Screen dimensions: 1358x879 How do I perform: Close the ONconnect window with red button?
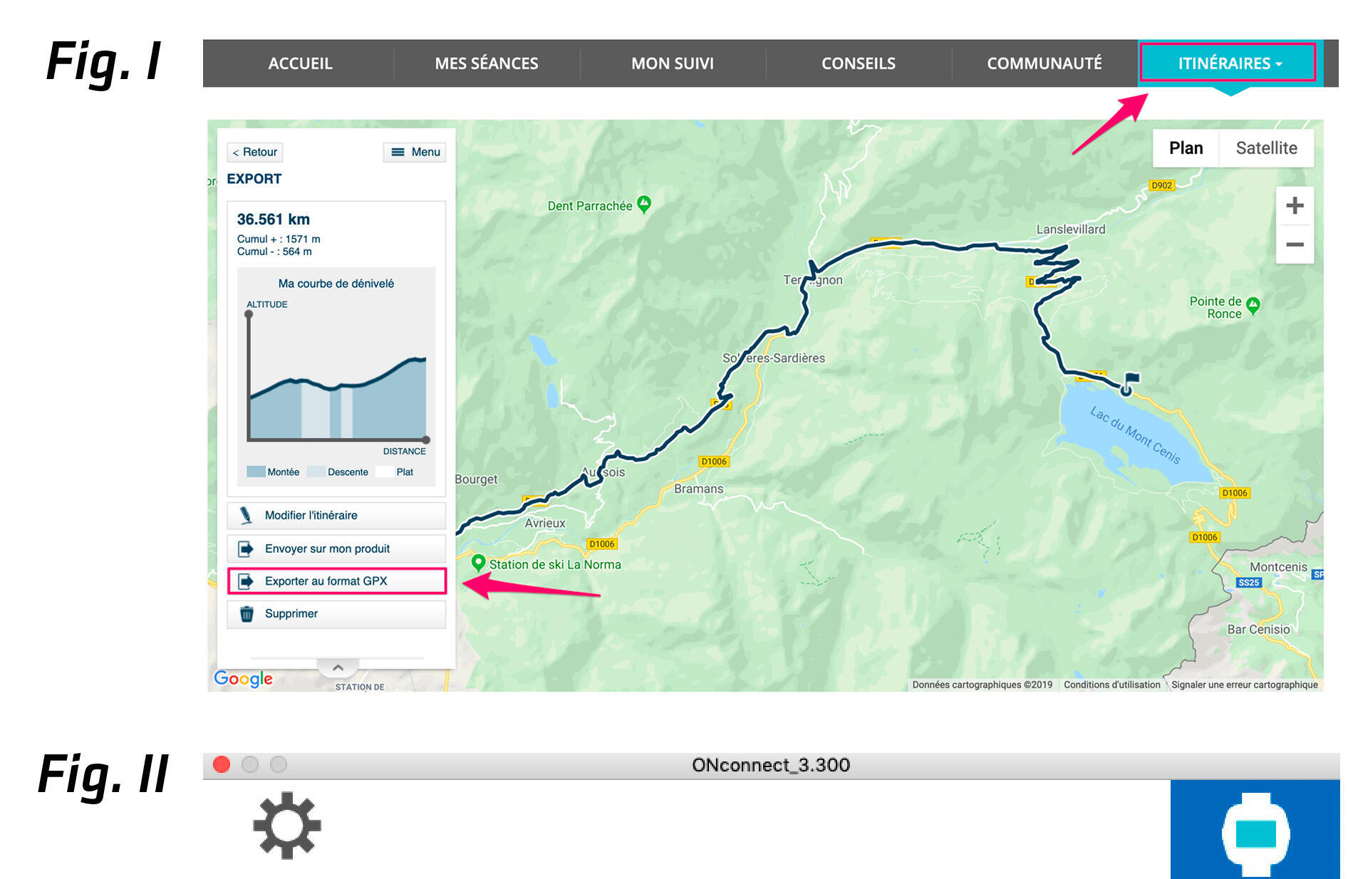[x=222, y=764]
